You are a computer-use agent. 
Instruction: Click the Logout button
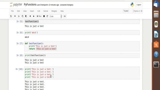tap(139, 5)
